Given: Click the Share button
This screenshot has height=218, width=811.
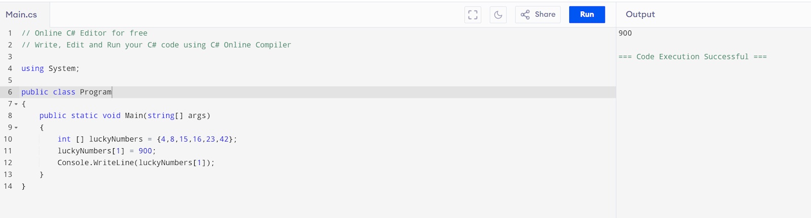Looking at the screenshot, I should [538, 15].
